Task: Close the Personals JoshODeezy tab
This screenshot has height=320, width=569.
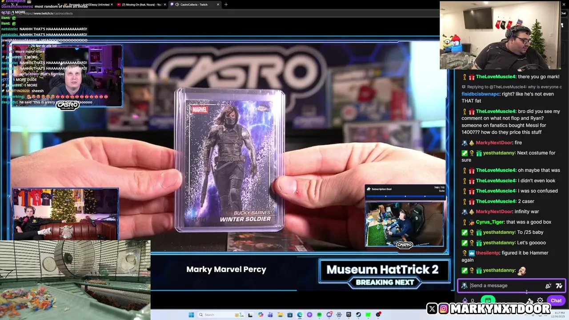Action: (x=112, y=4)
